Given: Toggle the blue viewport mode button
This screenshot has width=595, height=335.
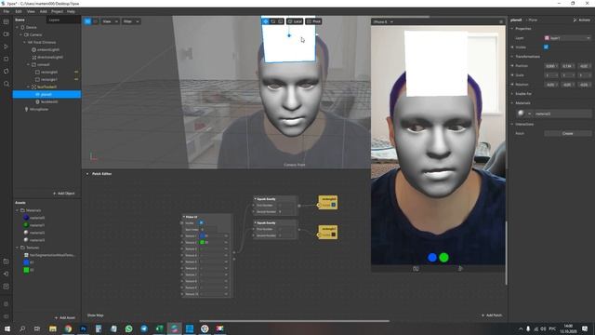Looking at the screenshot, I should 87,21.
